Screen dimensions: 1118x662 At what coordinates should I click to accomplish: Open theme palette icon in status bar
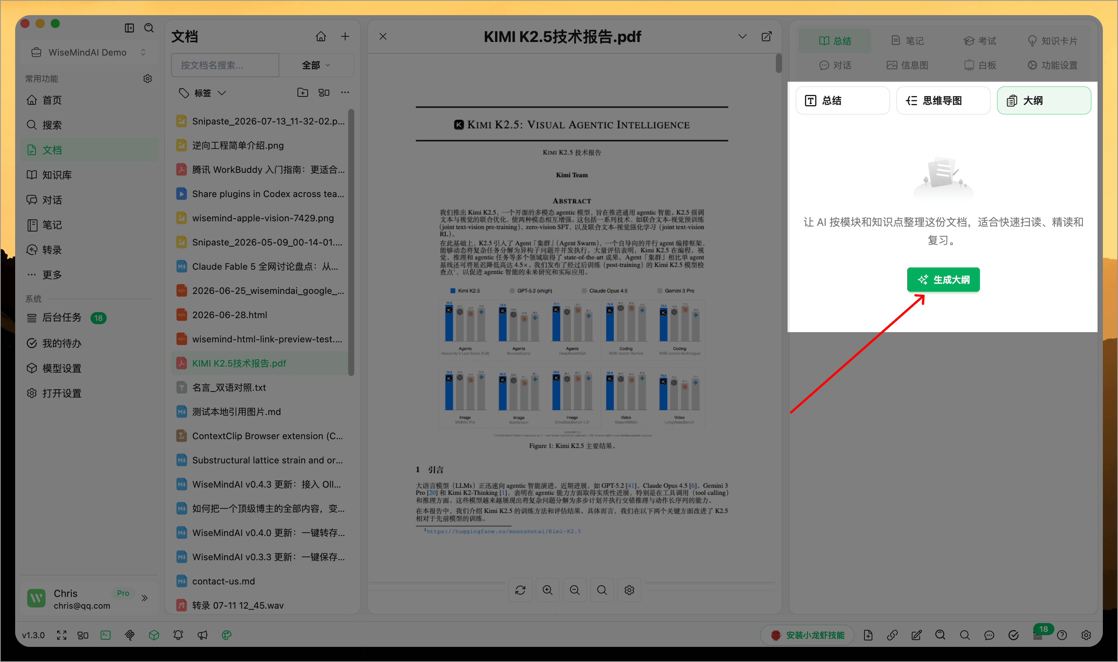click(227, 635)
